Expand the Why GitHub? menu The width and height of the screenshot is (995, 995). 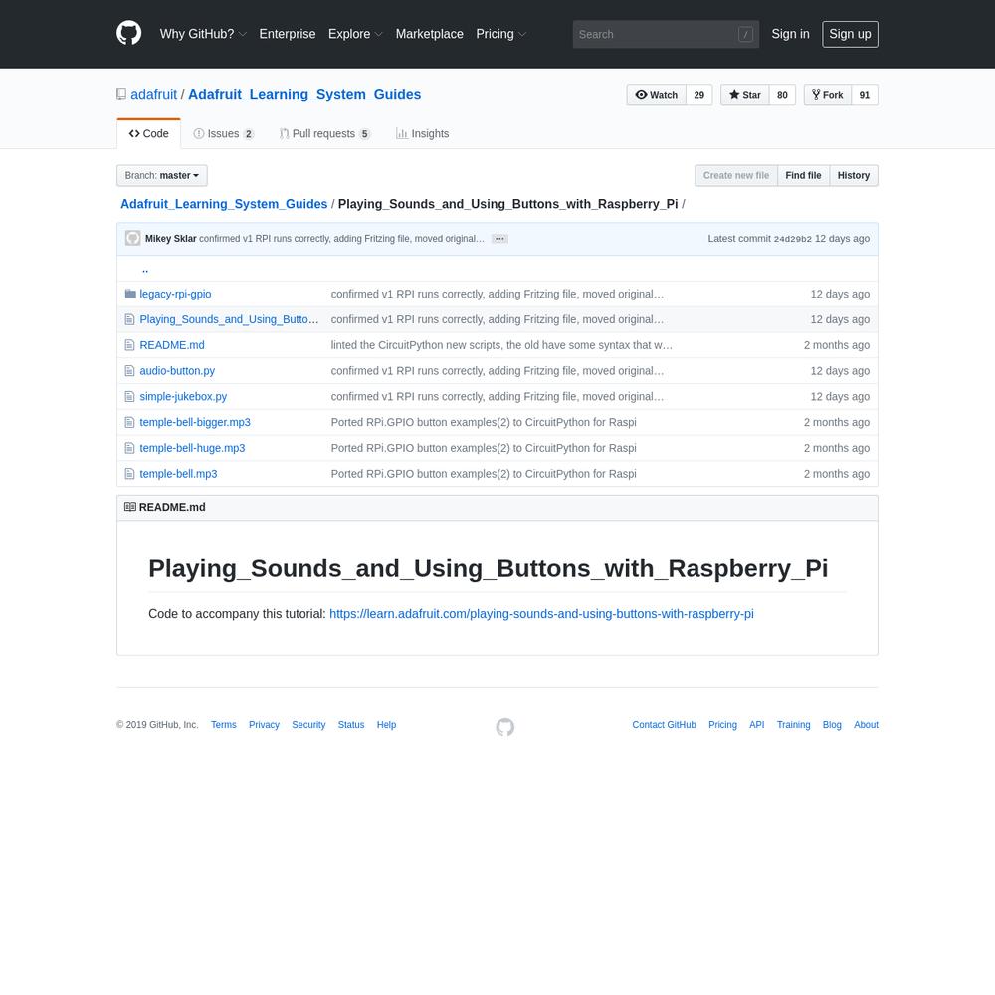[x=203, y=34]
